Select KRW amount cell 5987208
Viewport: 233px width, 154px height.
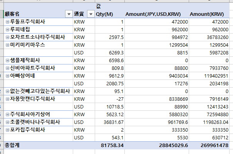209,53
